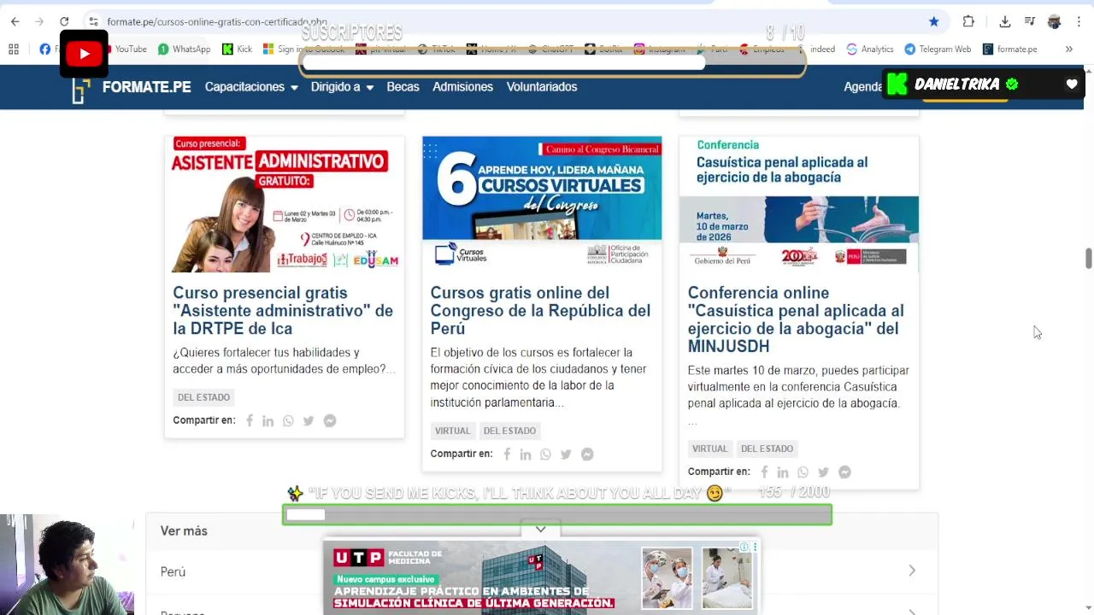Click the FORMATE.PE logo
1094x615 pixels.
tap(132, 87)
